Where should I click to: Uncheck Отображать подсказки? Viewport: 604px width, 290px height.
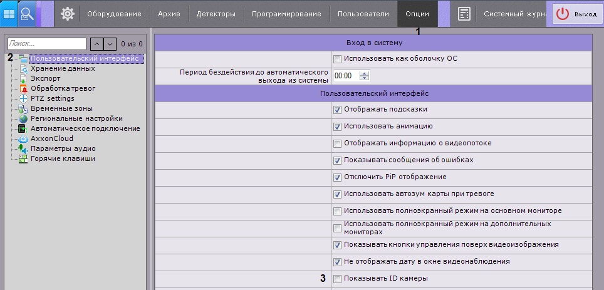pos(338,110)
